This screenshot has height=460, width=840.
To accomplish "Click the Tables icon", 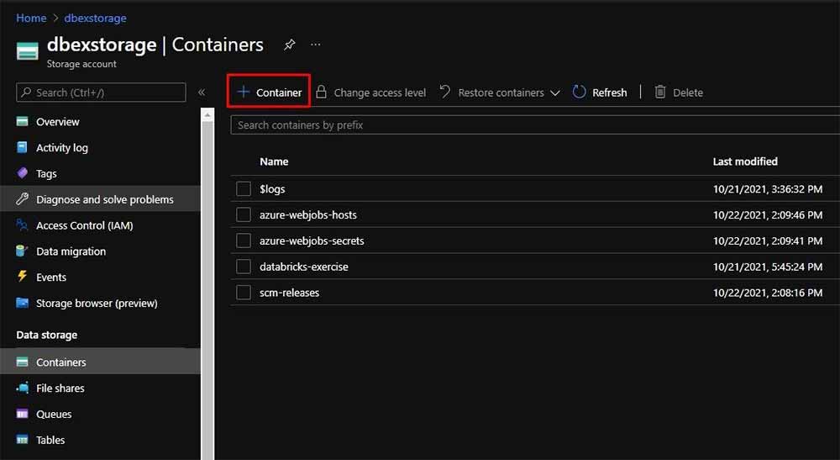I will (22, 440).
